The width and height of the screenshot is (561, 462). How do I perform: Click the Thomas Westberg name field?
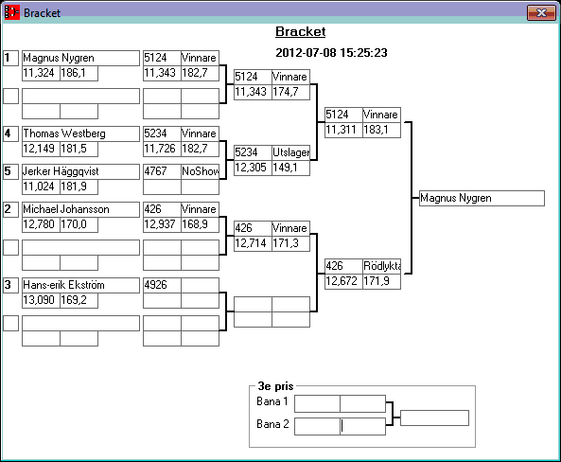(x=80, y=133)
